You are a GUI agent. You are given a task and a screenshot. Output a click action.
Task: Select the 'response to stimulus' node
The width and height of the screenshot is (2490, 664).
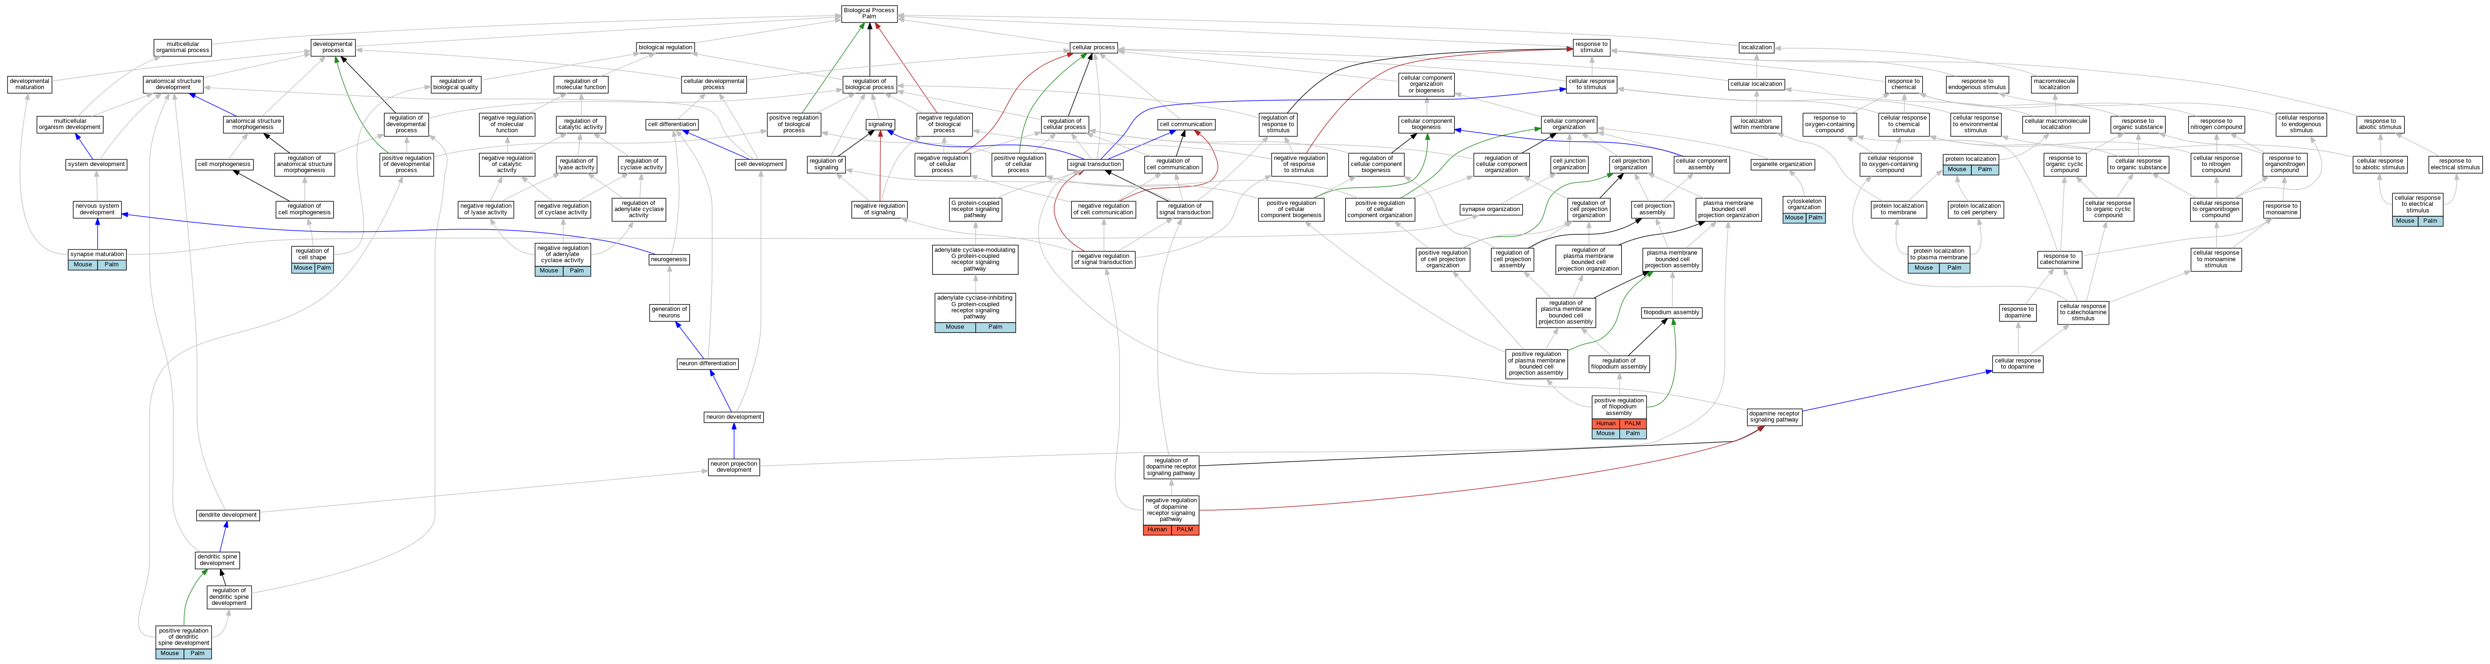click(1591, 47)
